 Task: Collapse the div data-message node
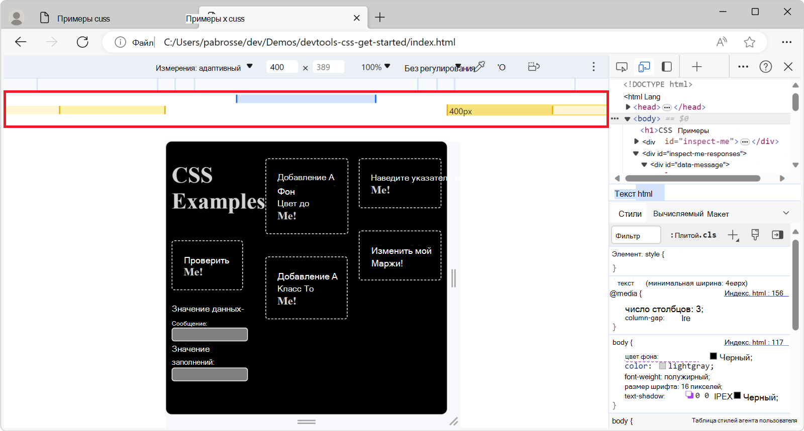click(x=644, y=165)
